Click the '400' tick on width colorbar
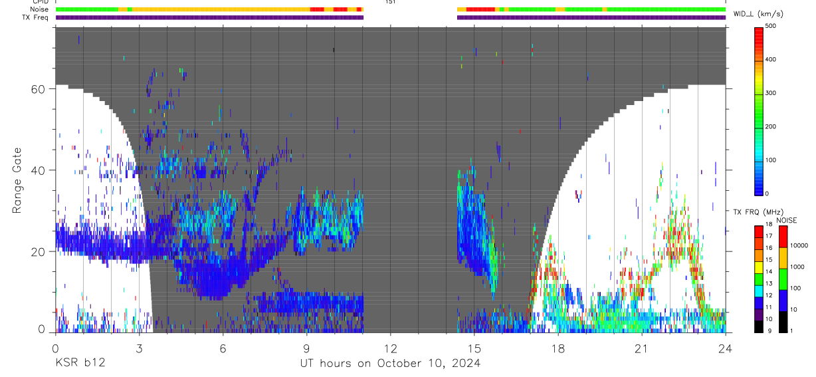This screenshot has height=377, width=816. pyautogui.click(x=771, y=60)
